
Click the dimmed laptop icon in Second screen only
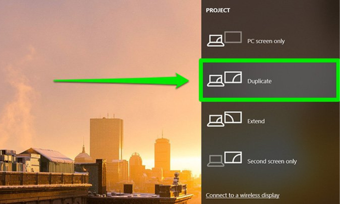pos(215,161)
